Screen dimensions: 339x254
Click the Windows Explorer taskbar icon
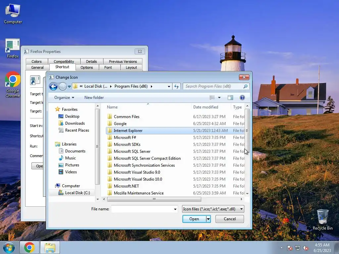50,248
